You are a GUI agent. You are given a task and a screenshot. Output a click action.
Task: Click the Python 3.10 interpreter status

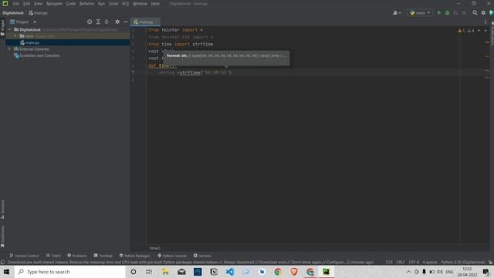tap(463, 263)
